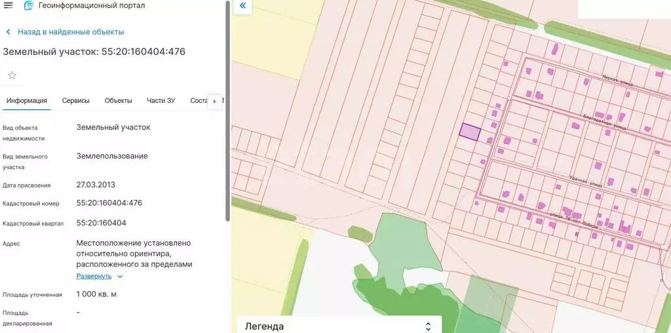Click the Геоинформационный портал logo icon
Image resolution: width=671 pixels, height=333 pixels.
(x=29, y=6)
